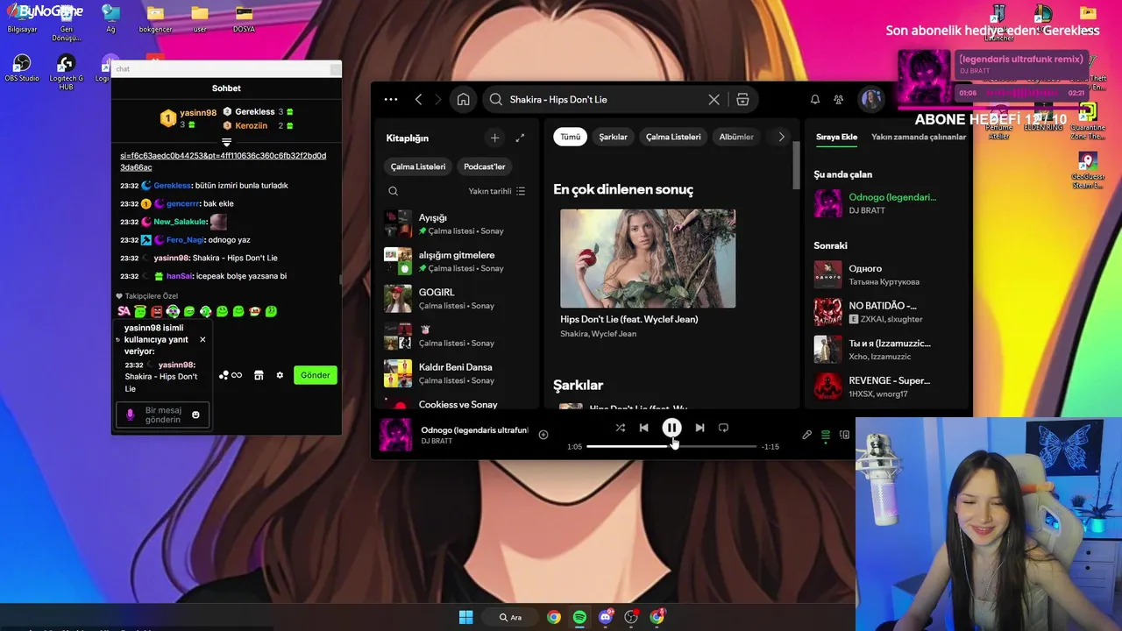Image resolution: width=1122 pixels, height=631 pixels.
Task: Search within your library
Action: [393, 191]
